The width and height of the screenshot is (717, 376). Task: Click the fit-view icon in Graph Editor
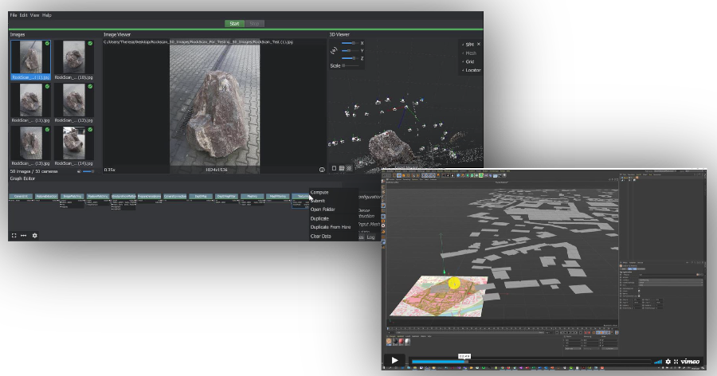click(x=14, y=236)
